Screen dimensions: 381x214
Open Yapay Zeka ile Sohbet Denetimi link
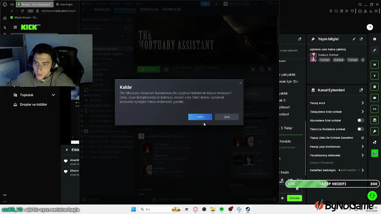(337, 138)
